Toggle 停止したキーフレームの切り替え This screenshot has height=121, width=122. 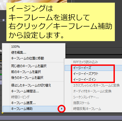coord(33,85)
